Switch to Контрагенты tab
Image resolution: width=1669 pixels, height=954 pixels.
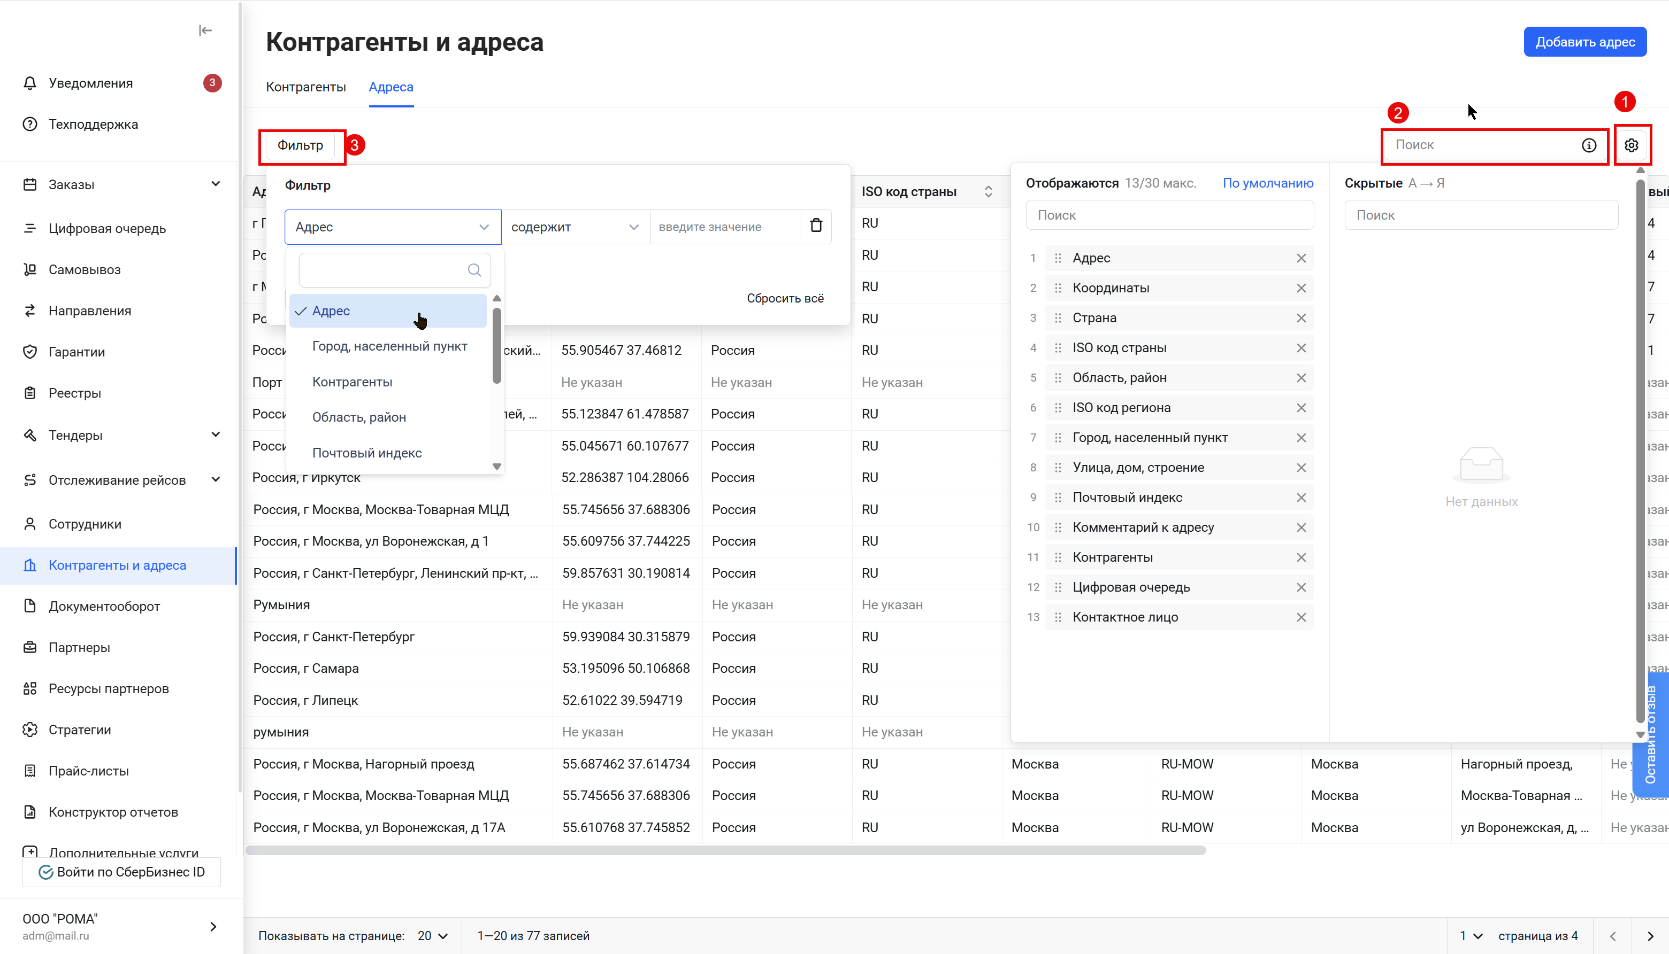[x=305, y=87]
